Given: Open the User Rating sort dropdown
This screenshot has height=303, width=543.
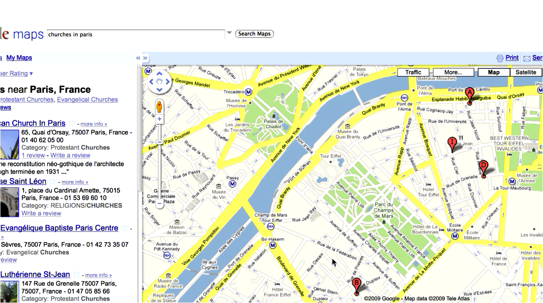Looking at the screenshot, I should 31,73.
